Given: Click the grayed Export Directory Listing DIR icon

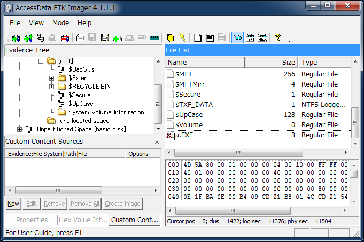Looking at the screenshot, I should point(222,37).
